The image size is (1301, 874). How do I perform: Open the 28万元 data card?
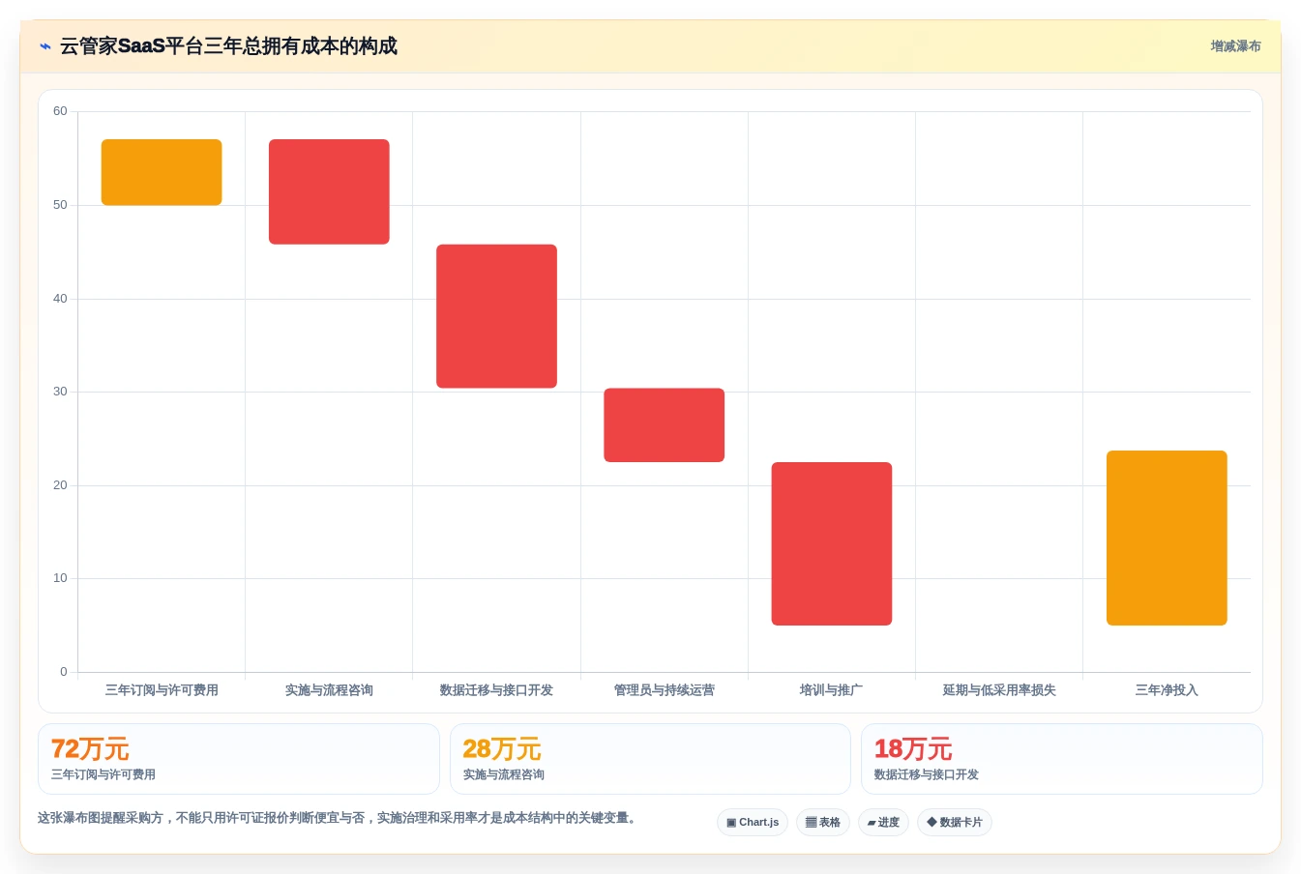pyautogui.click(x=650, y=759)
